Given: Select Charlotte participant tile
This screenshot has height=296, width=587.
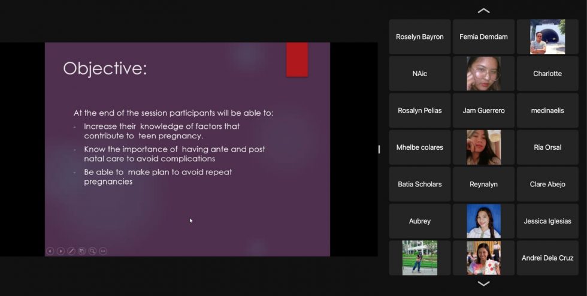Looking at the screenshot, I should point(547,74).
